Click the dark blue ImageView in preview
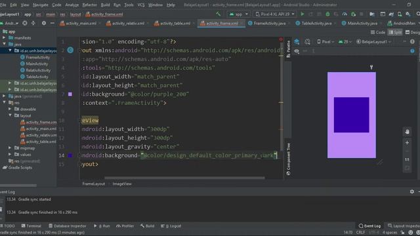420x236 pixels. (x=352, y=115)
